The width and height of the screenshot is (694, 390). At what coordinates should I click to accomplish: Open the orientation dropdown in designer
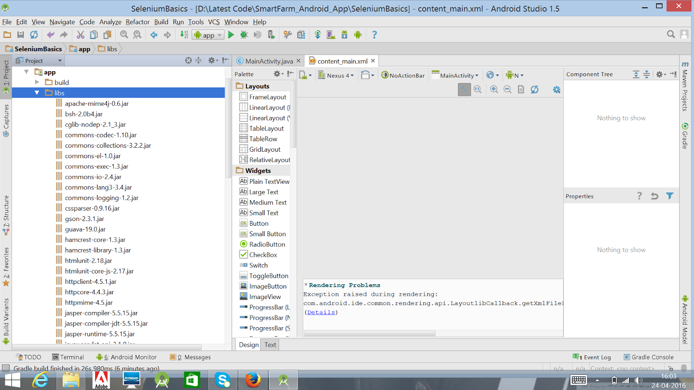[x=367, y=75]
